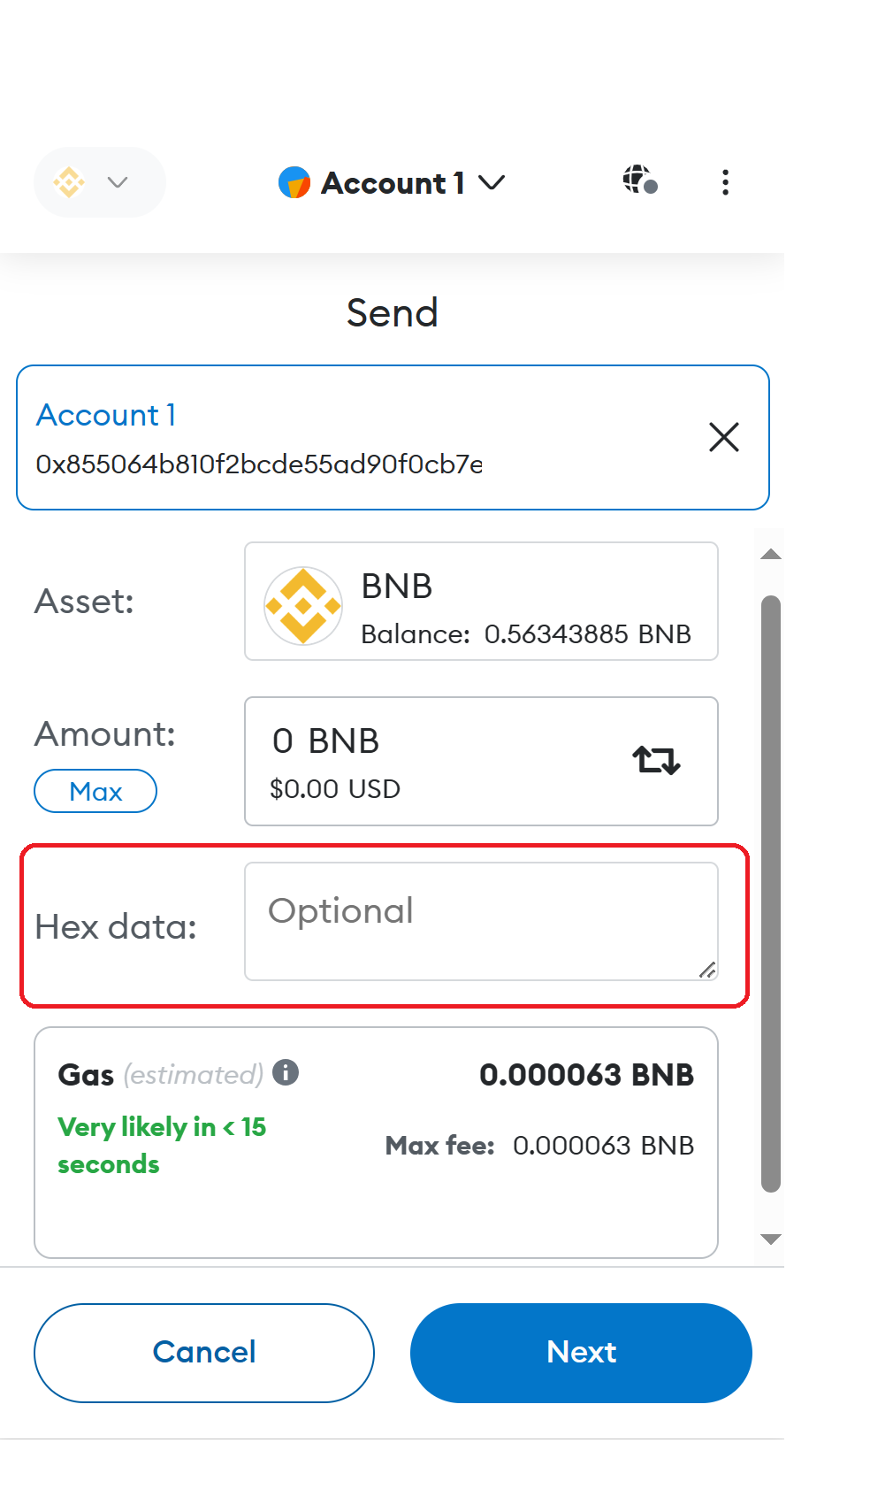Image resolution: width=870 pixels, height=1504 pixels.
Task: Open the network dropdown chevron
Action: click(116, 182)
